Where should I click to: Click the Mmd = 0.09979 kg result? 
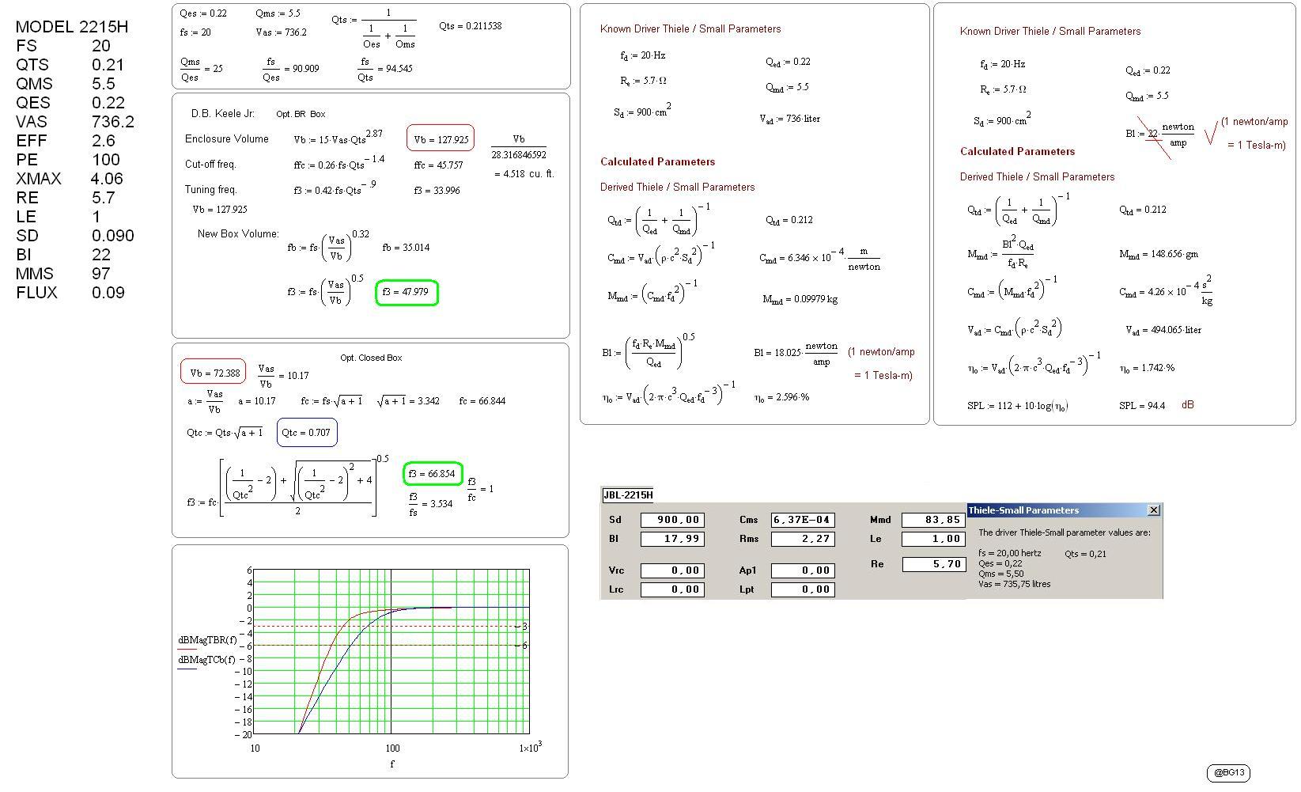pos(800,299)
